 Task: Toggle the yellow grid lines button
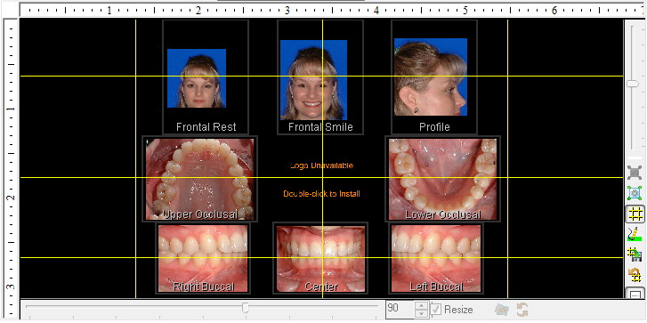635,214
